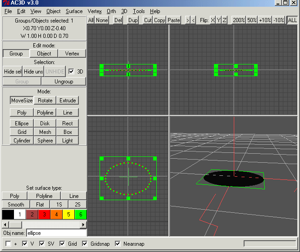This screenshot has height=252, width=300.
Task: Click the < toolbar button
Action: click(x=193, y=20)
